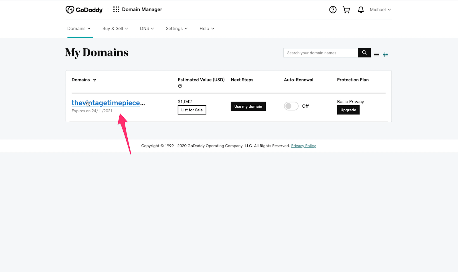The height and width of the screenshot is (272, 458).
Task: Click the Domain Manager title
Action: coord(142,9)
